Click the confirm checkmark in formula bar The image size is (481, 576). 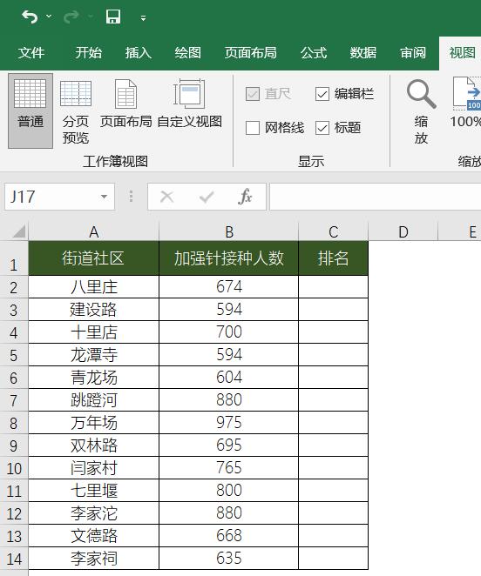pos(207,197)
